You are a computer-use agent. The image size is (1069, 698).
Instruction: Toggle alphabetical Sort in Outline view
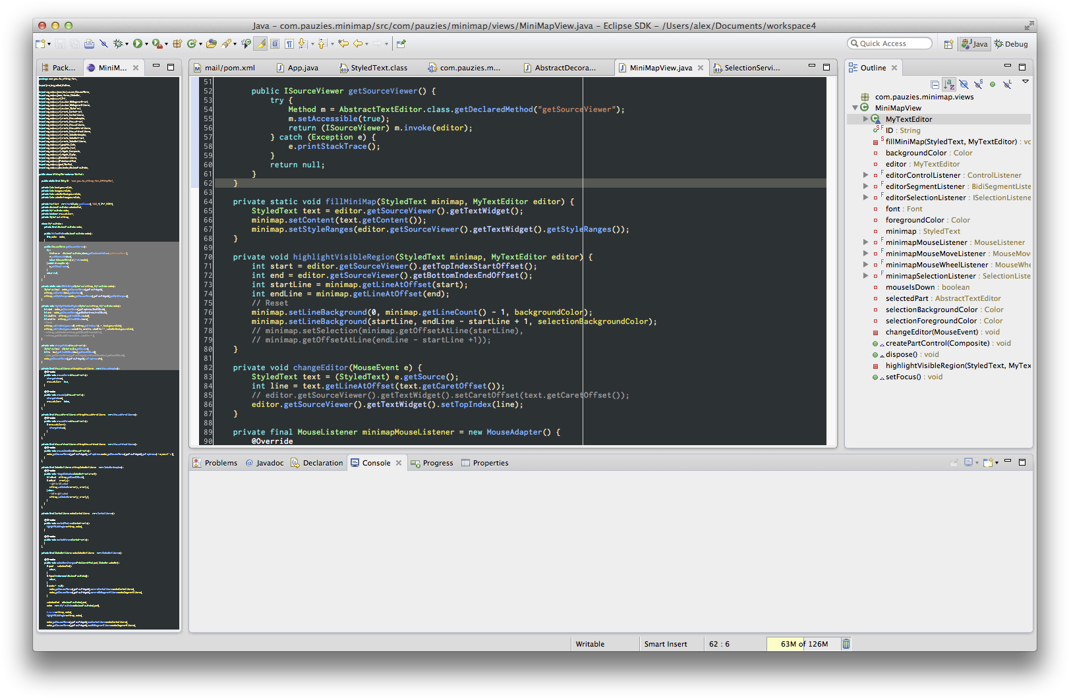(949, 84)
